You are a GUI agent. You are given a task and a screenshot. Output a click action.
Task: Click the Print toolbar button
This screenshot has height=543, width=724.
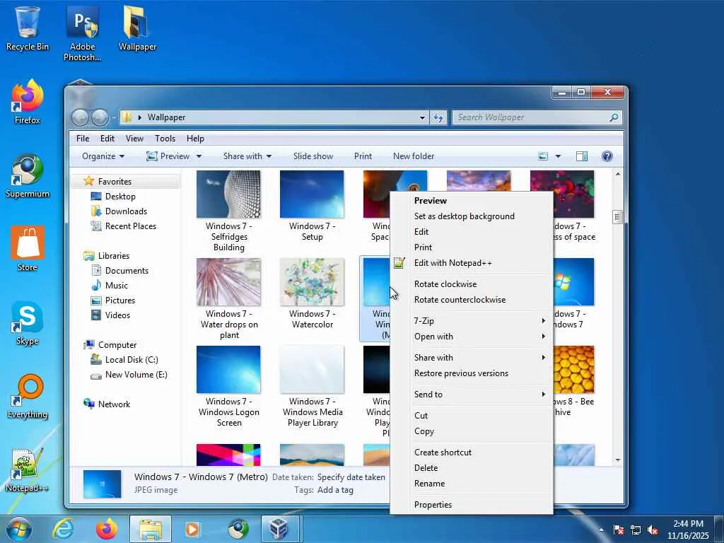(363, 156)
